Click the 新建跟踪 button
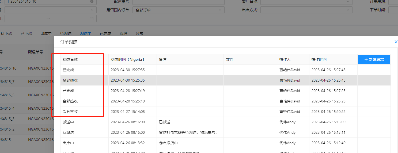Image resolution: width=398 pixels, height=153 pixels. point(374,60)
